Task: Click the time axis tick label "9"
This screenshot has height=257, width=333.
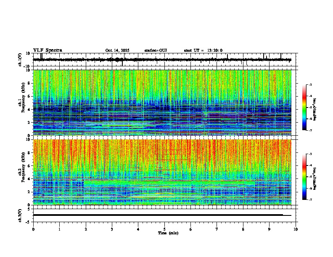Action: [269, 229]
